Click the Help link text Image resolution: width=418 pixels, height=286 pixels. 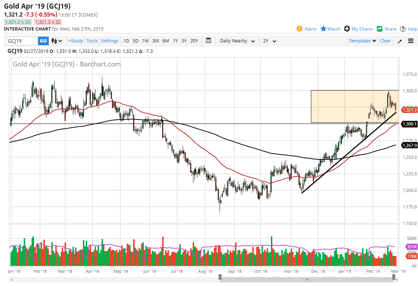point(412,29)
